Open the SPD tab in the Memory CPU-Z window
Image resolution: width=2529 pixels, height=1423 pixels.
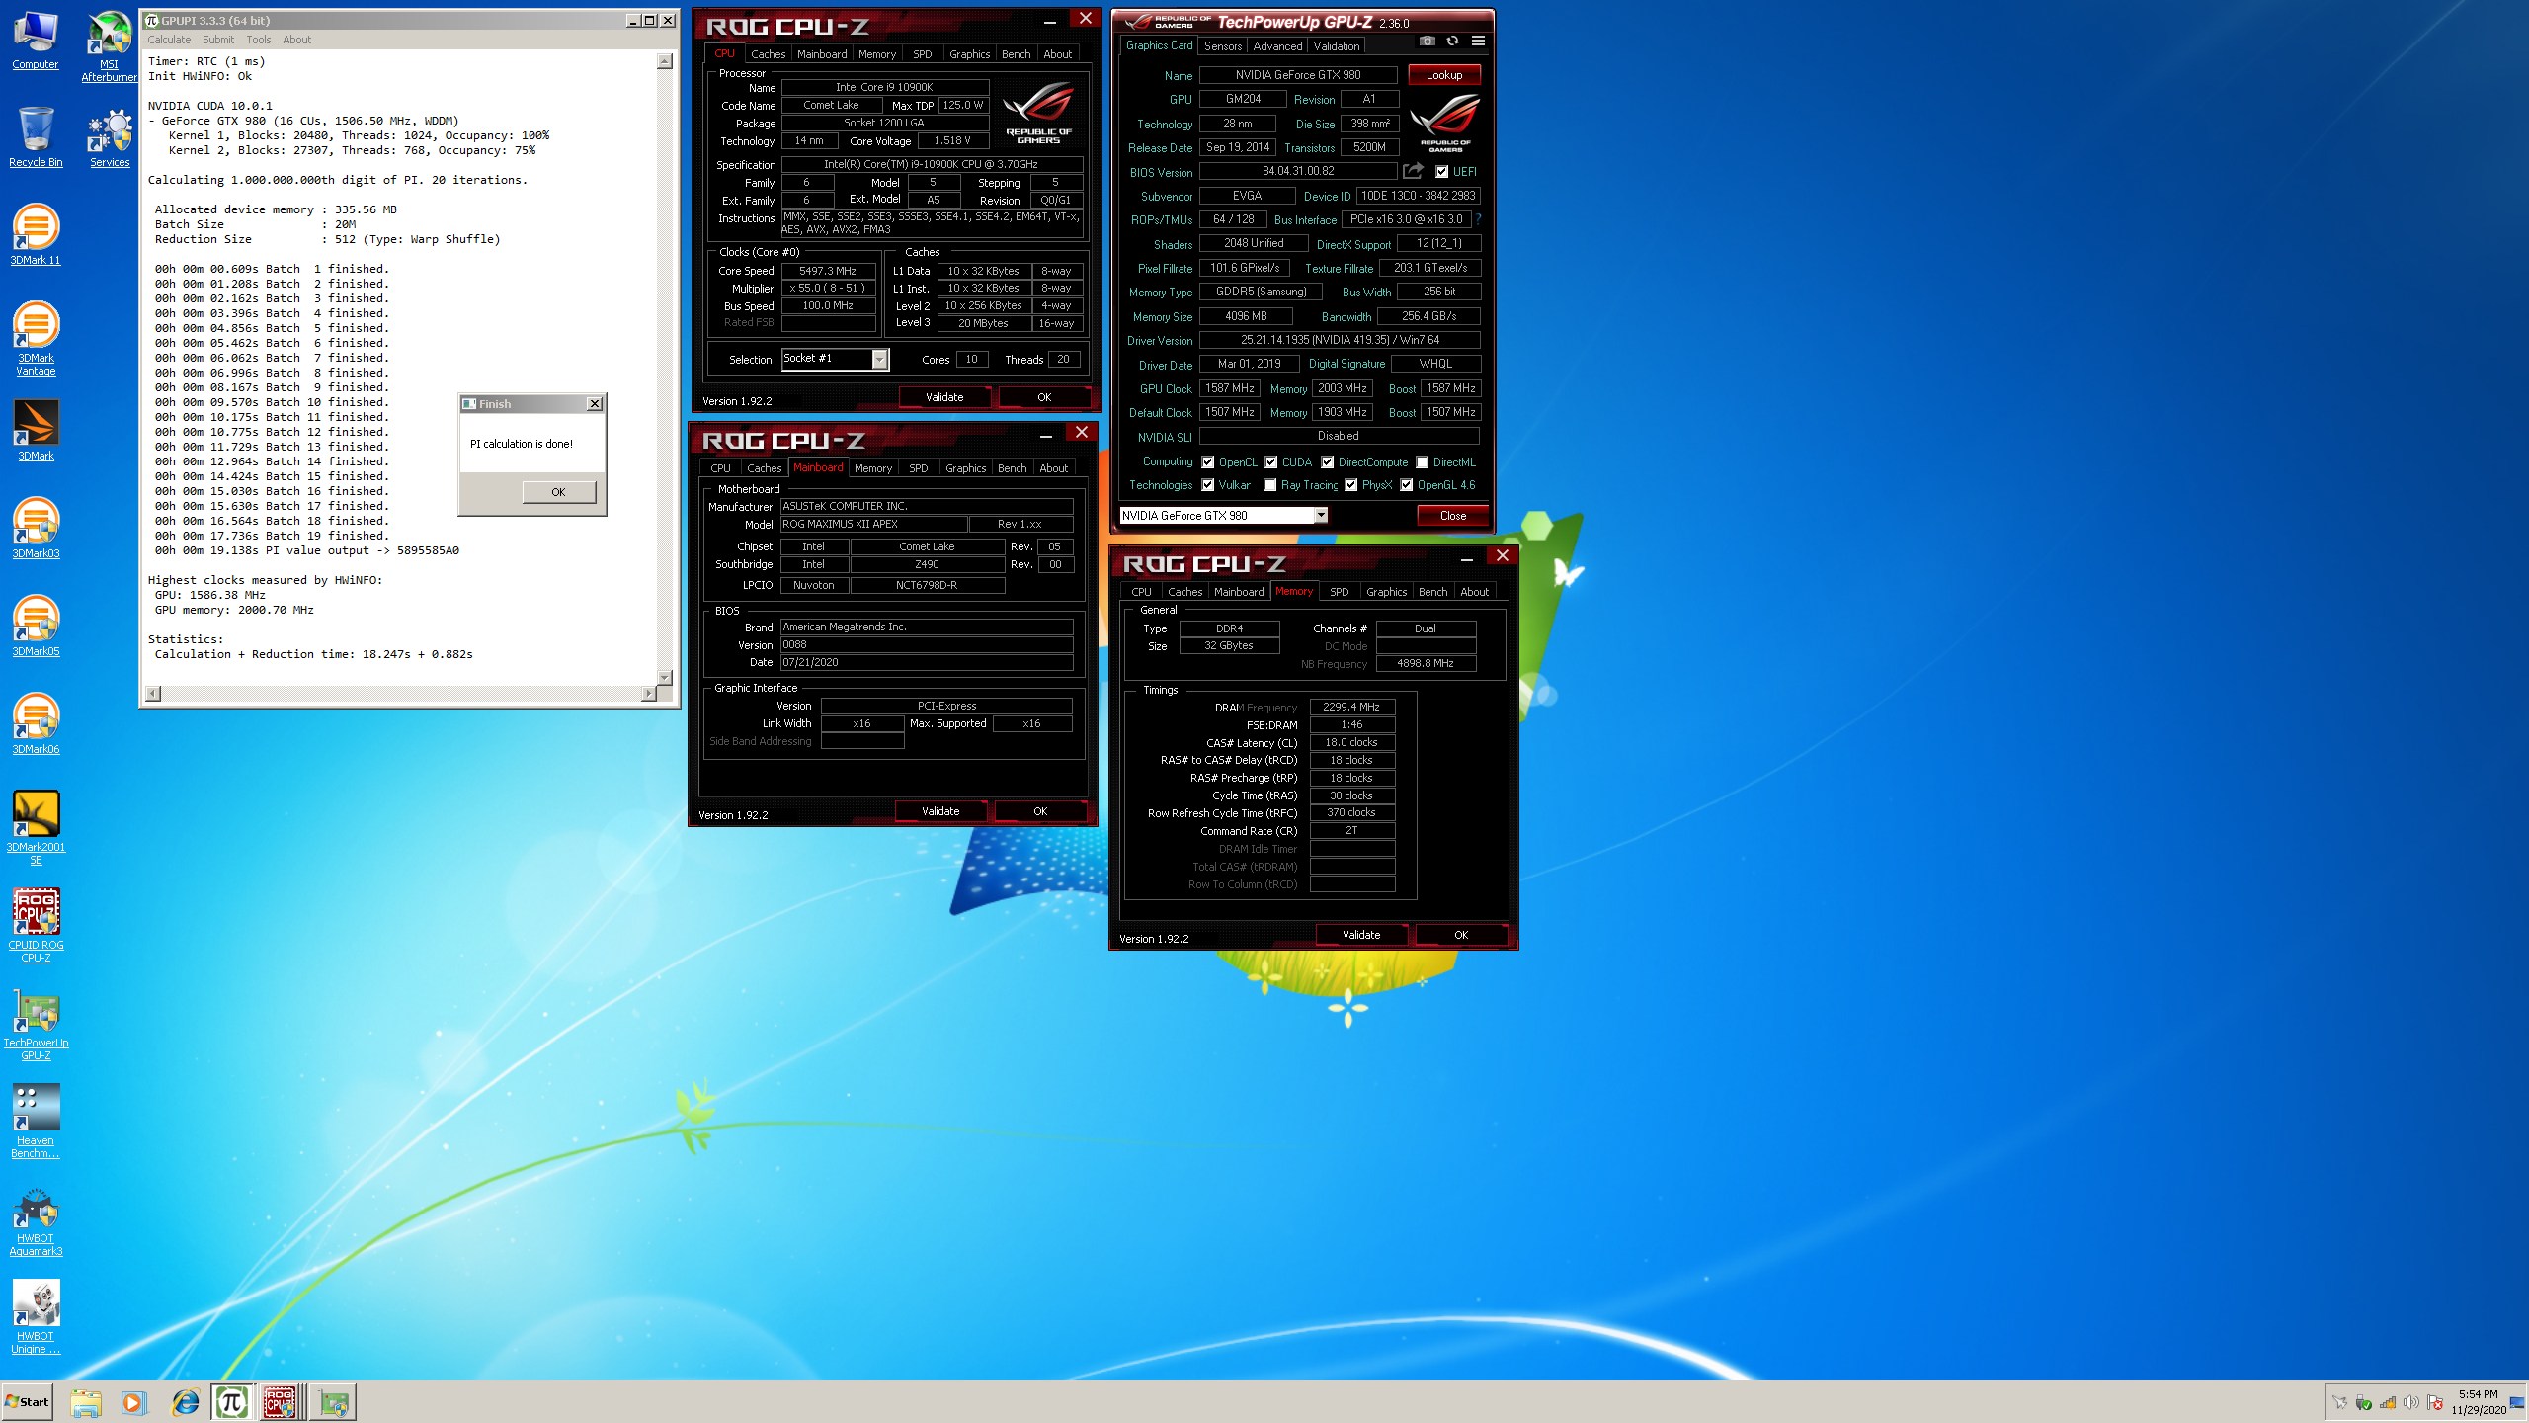[x=1339, y=592]
